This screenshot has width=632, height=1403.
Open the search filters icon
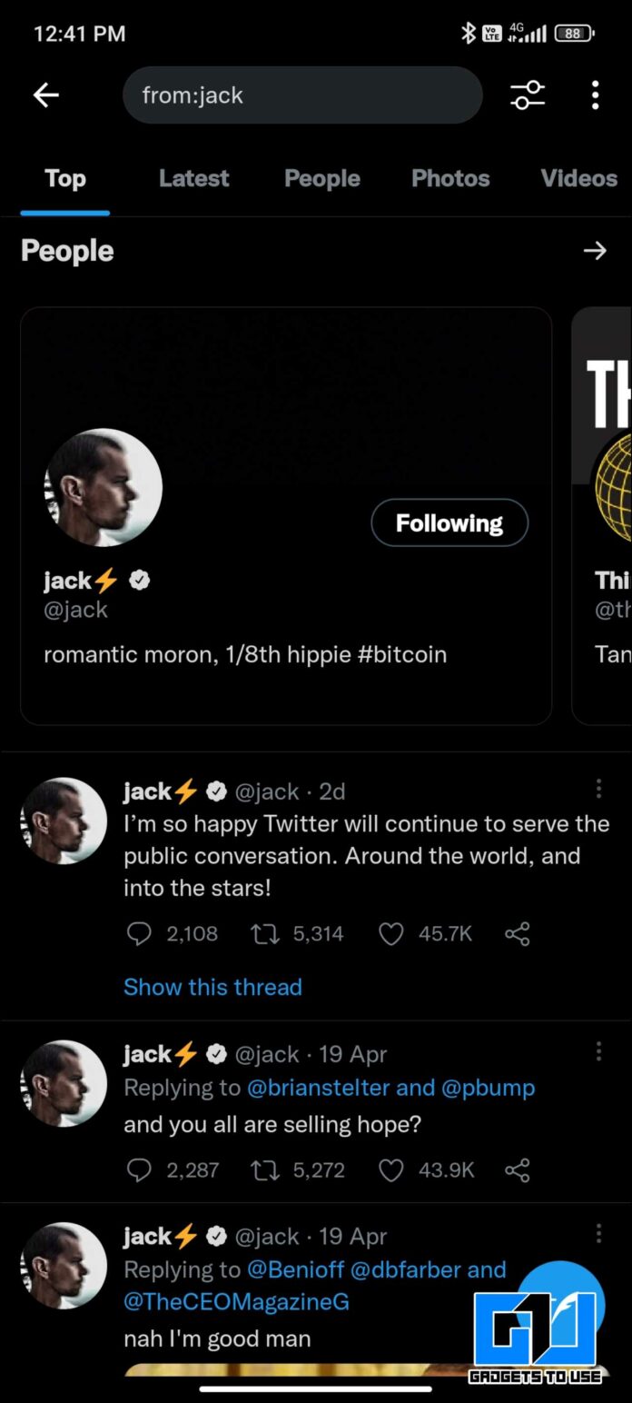coord(528,95)
